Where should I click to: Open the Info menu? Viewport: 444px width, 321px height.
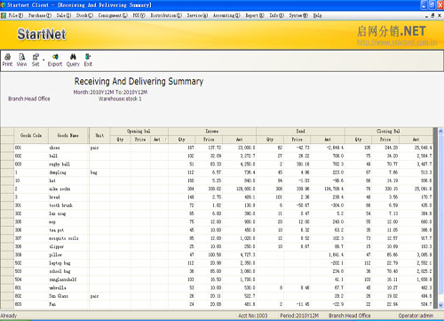pyautogui.click(x=276, y=15)
